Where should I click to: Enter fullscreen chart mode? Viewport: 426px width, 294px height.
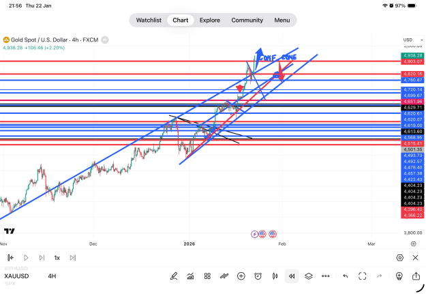362,276
